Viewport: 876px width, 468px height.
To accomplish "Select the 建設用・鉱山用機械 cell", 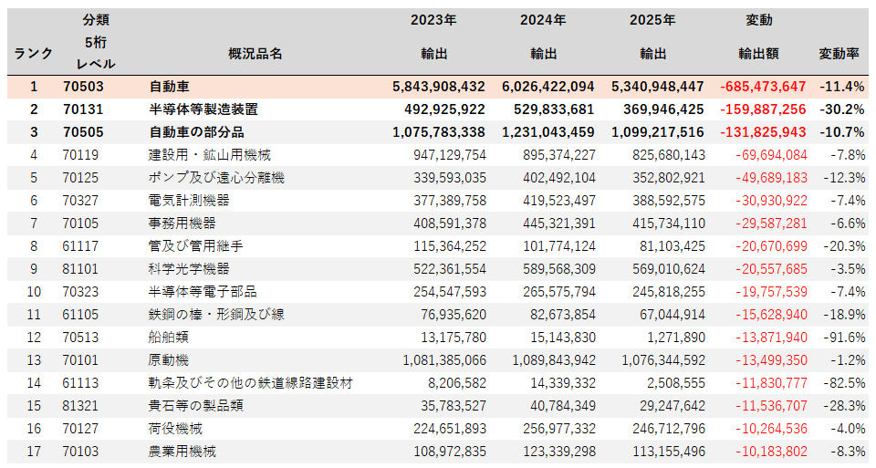I will 210,155.
